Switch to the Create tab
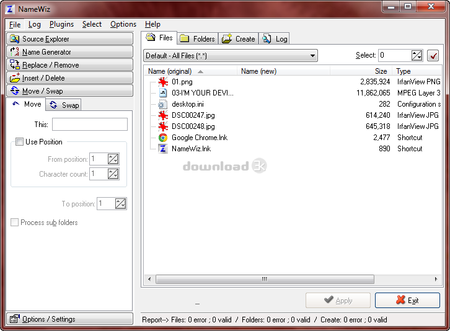450x331 pixels. coord(239,38)
